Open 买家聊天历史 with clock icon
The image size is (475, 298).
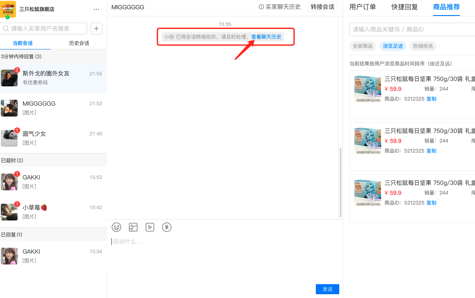coord(279,7)
